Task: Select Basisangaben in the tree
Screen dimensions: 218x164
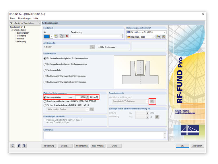Action: pyautogui.click(x=23, y=33)
